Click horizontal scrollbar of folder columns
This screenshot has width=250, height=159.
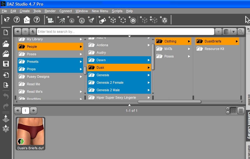pyautogui.click(x=169, y=102)
